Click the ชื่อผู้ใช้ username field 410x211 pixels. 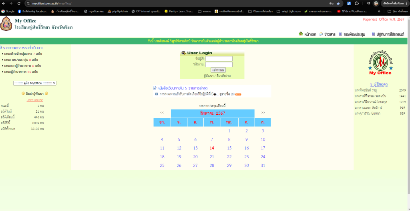219,59
